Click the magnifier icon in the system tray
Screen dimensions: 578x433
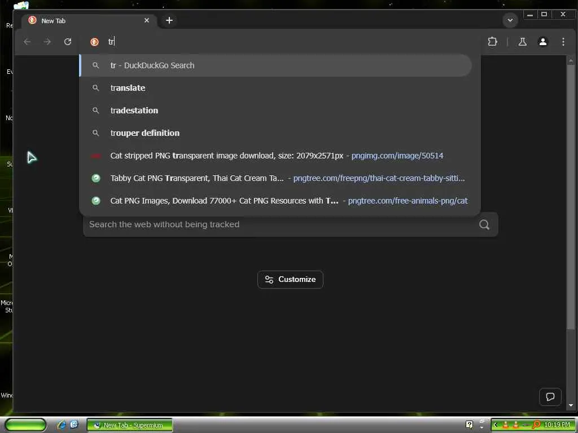point(536,425)
